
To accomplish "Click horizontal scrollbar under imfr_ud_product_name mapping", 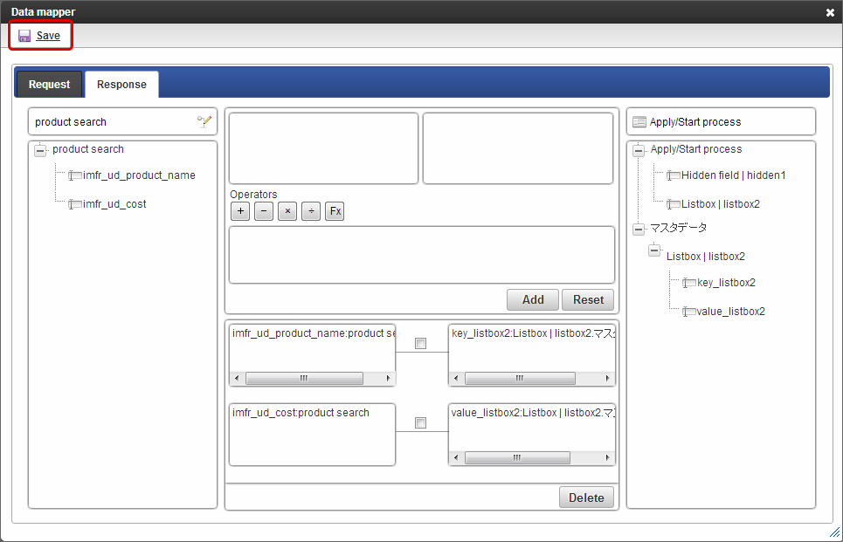I will click(x=304, y=378).
